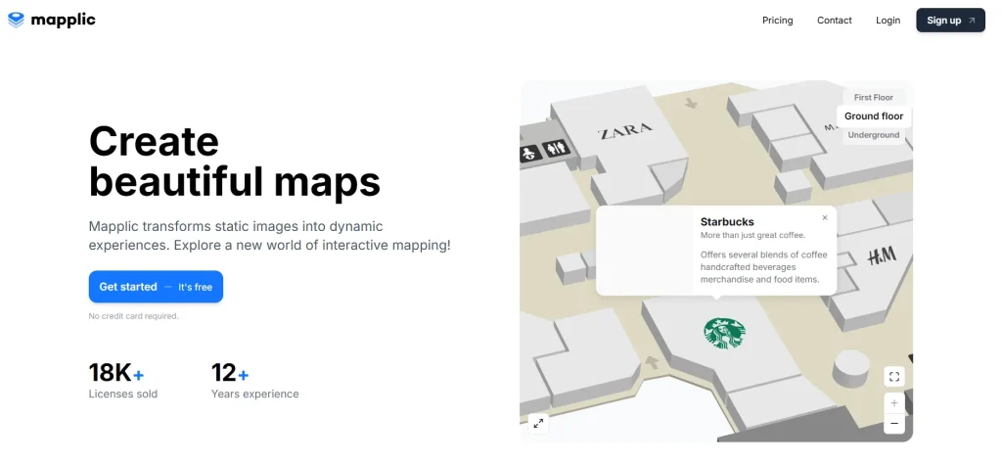Viewport: 1002px width, 463px height.
Task: Go to the Login page
Action: (888, 21)
